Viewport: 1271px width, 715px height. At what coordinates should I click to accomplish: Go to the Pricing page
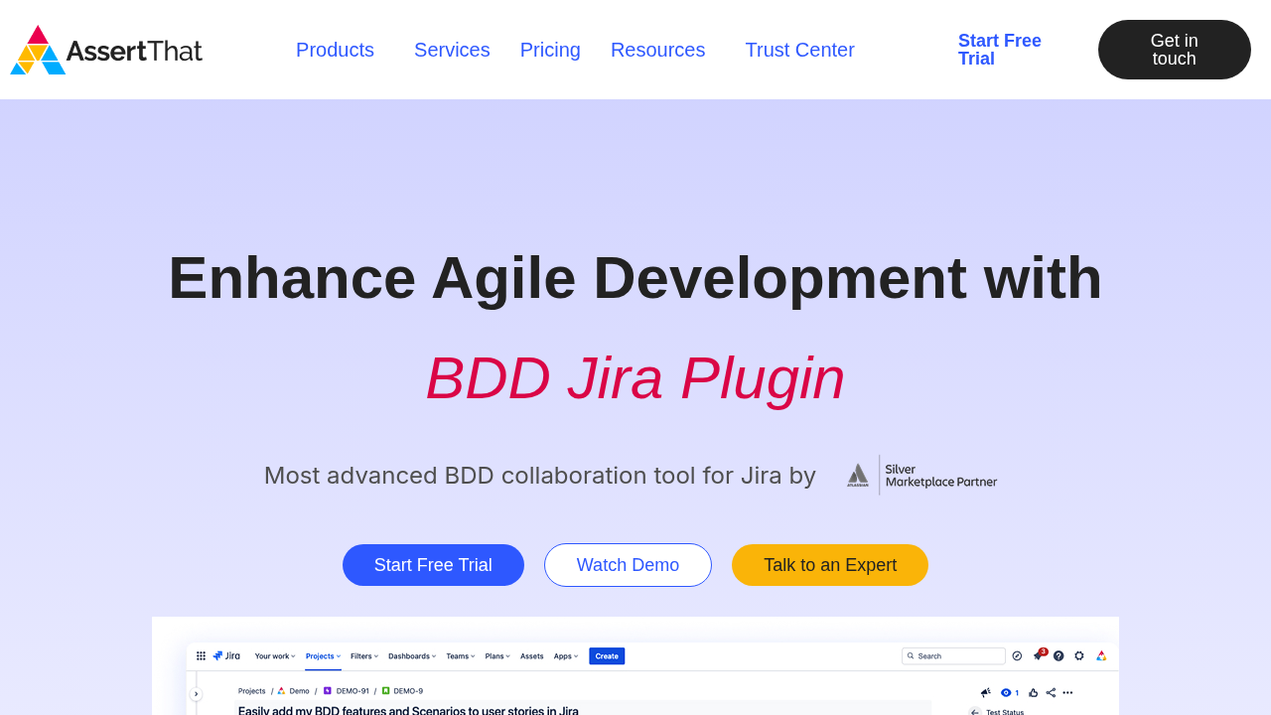(x=550, y=50)
